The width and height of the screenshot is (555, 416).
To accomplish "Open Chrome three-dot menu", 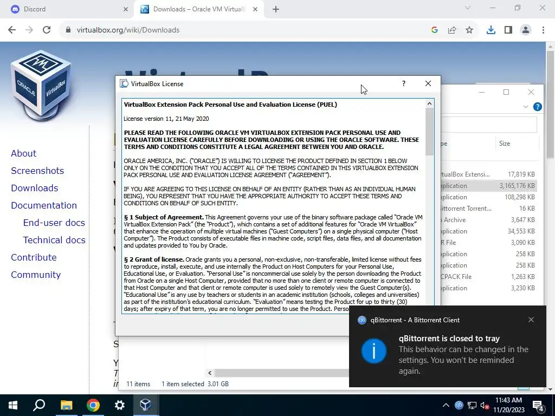I will coord(543,30).
